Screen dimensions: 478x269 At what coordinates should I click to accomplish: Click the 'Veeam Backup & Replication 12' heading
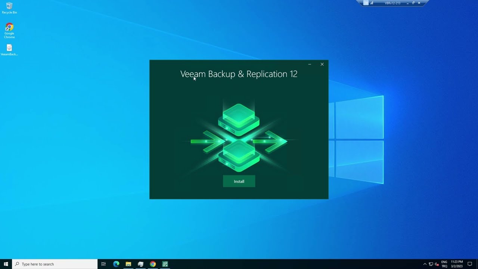click(x=239, y=74)
